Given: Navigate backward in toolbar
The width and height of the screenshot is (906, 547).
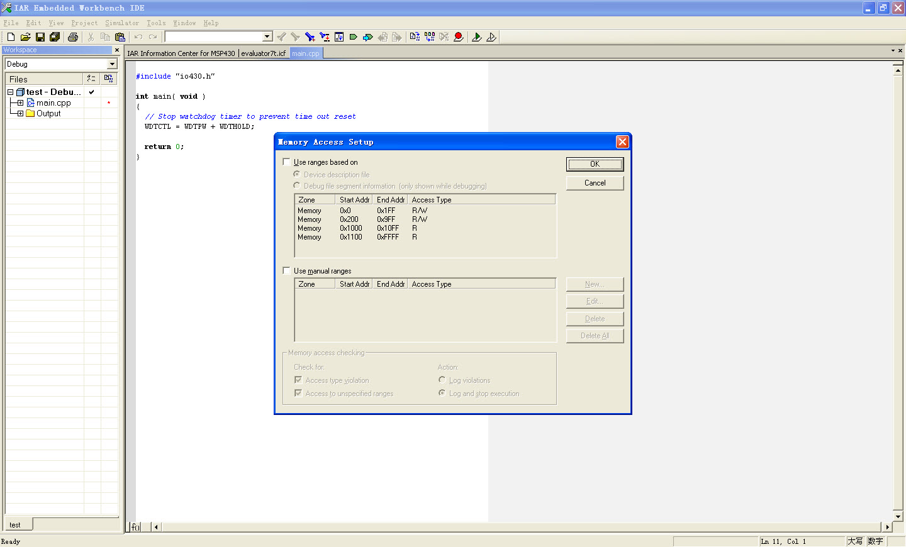Looking at the screenshot, I should tap(383, 37).
